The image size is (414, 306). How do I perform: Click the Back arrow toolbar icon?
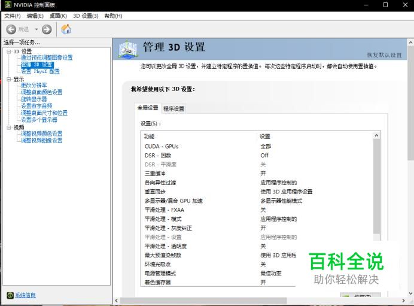click(11, 29)
